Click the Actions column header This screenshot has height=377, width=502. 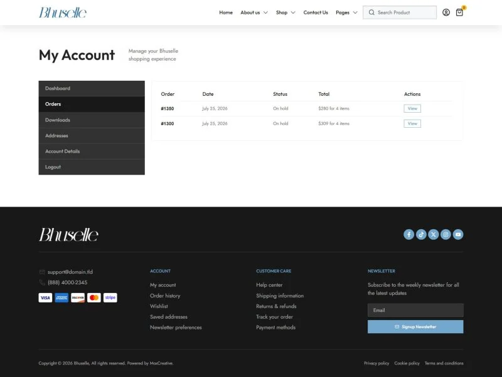[412, 94]
